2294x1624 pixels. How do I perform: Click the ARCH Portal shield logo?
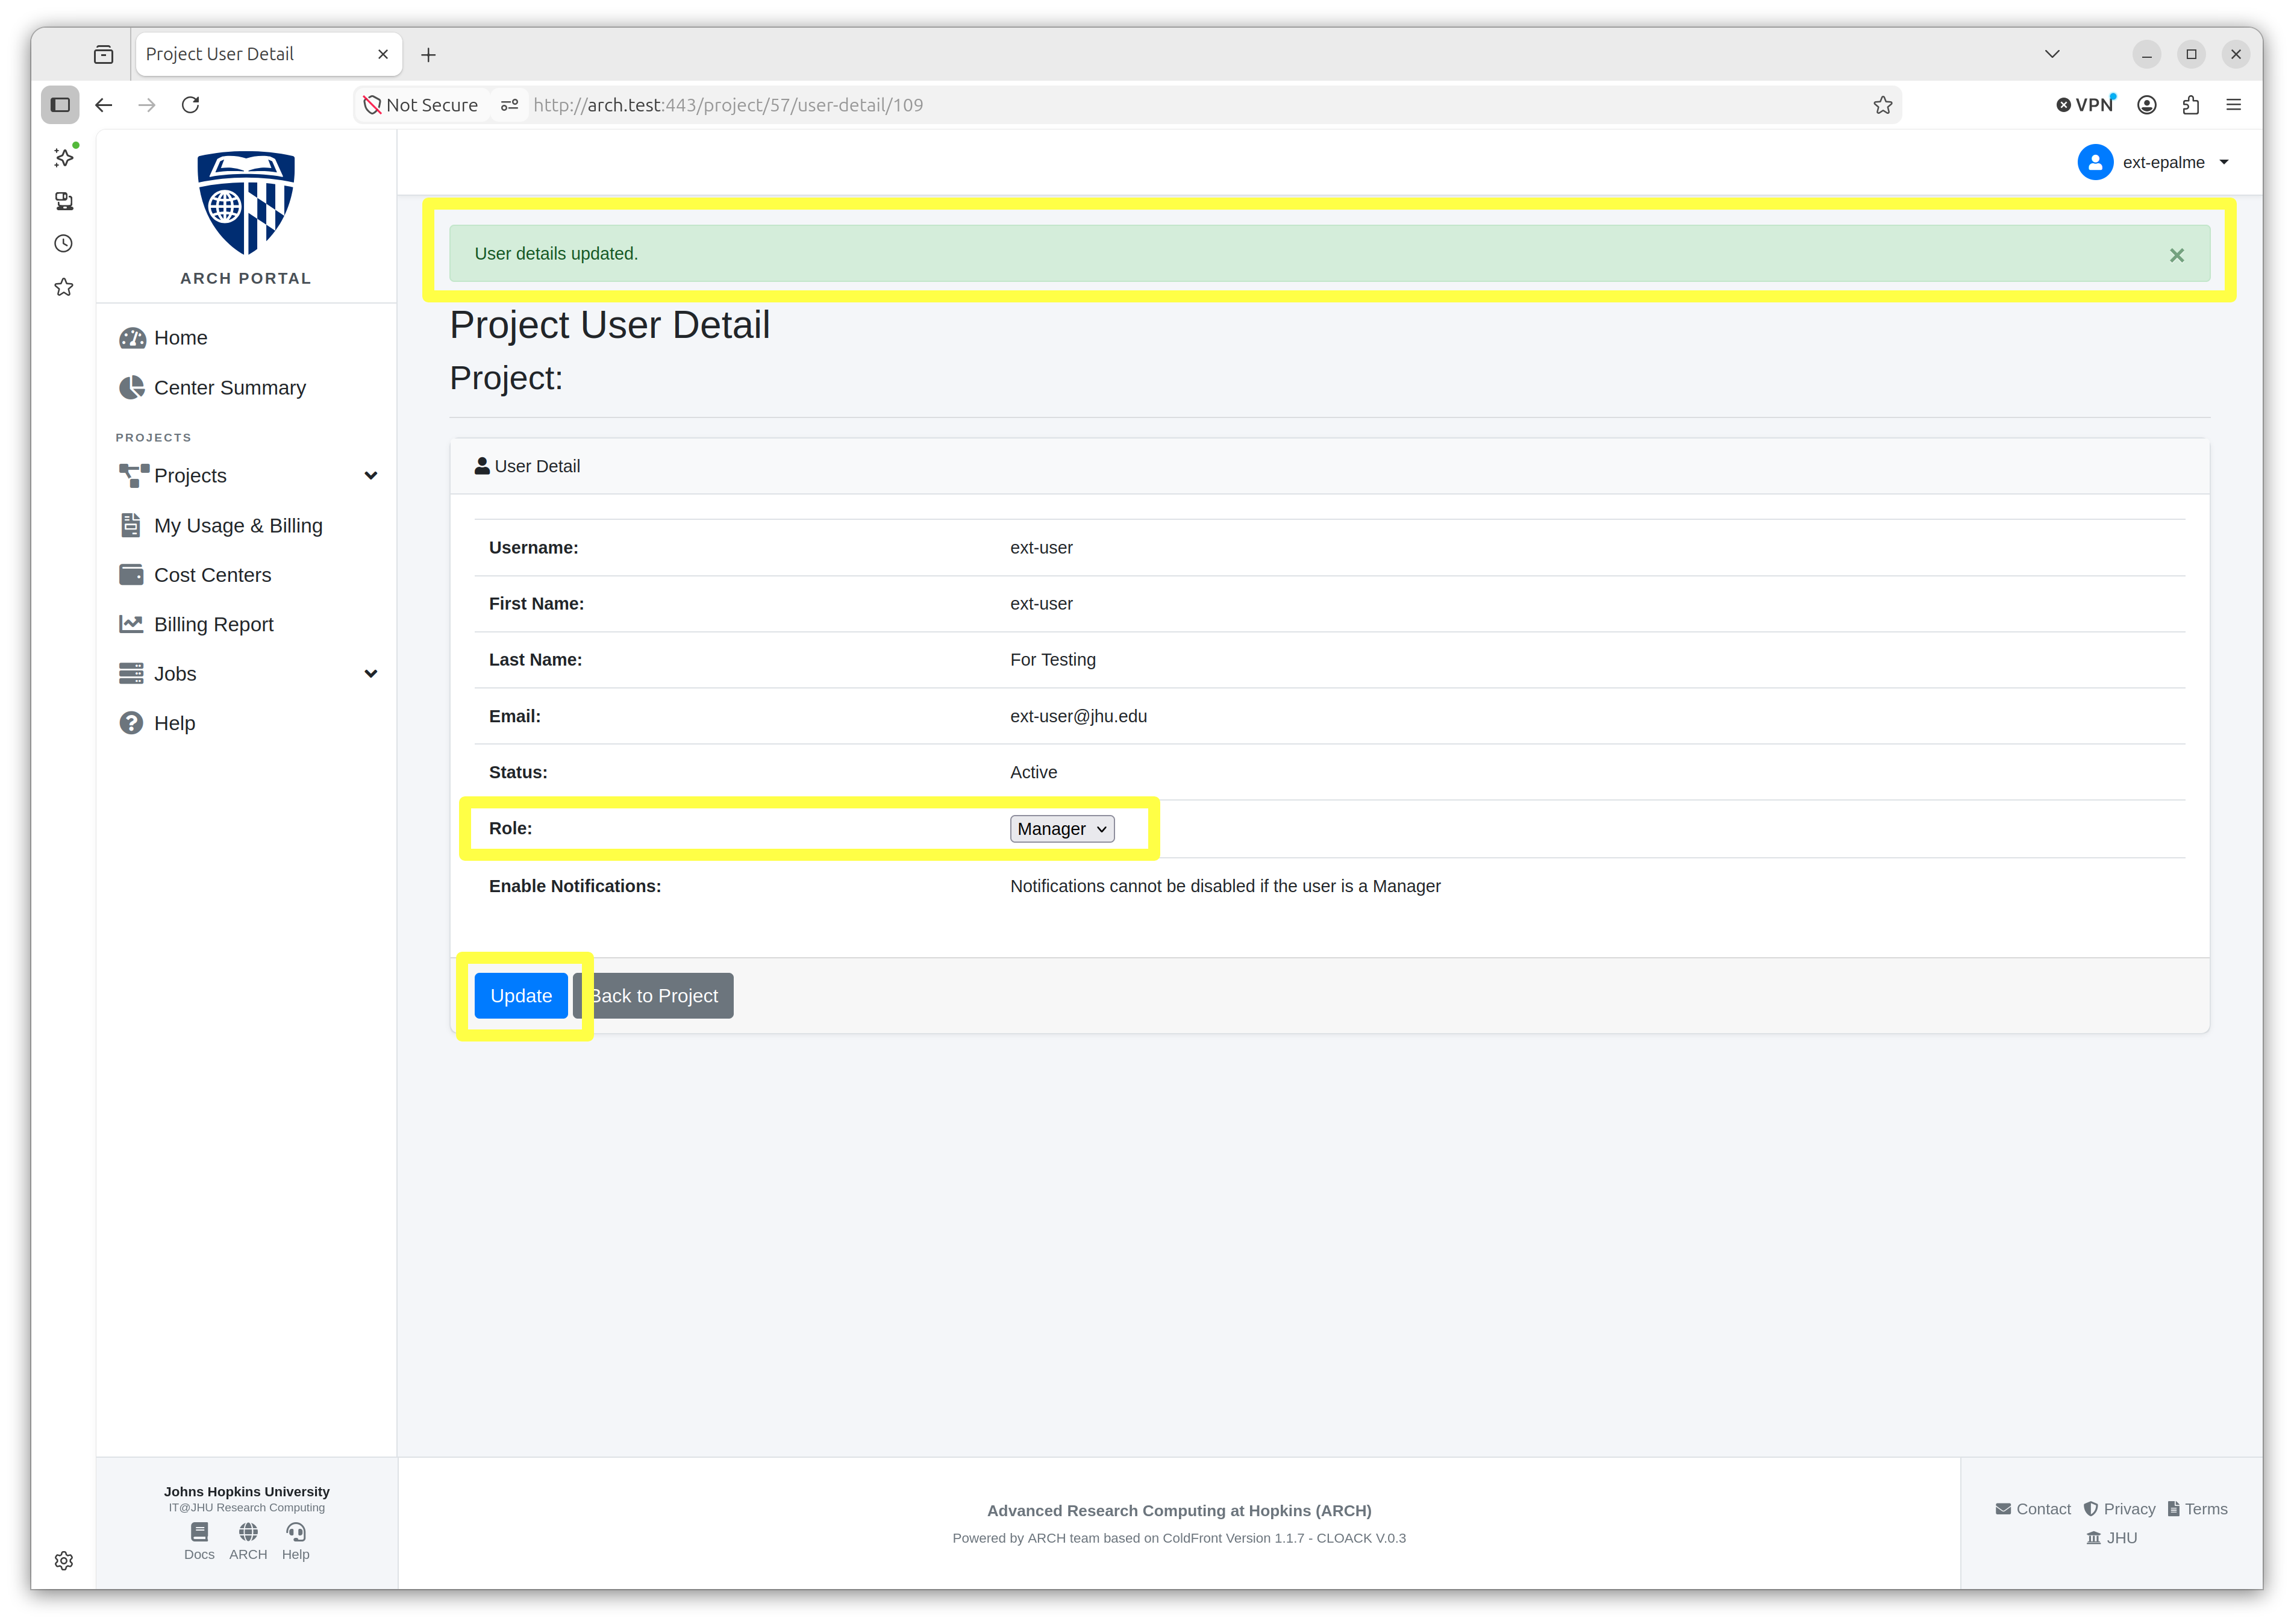click(246, 203)
